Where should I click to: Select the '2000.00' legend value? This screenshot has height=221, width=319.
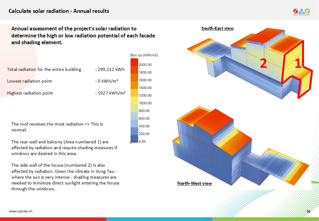coord(145,65)
